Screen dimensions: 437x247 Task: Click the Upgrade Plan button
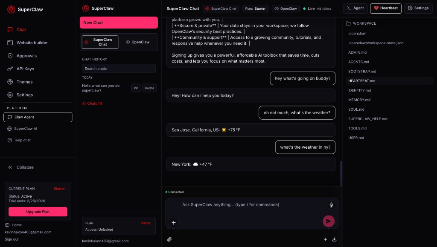38,212
